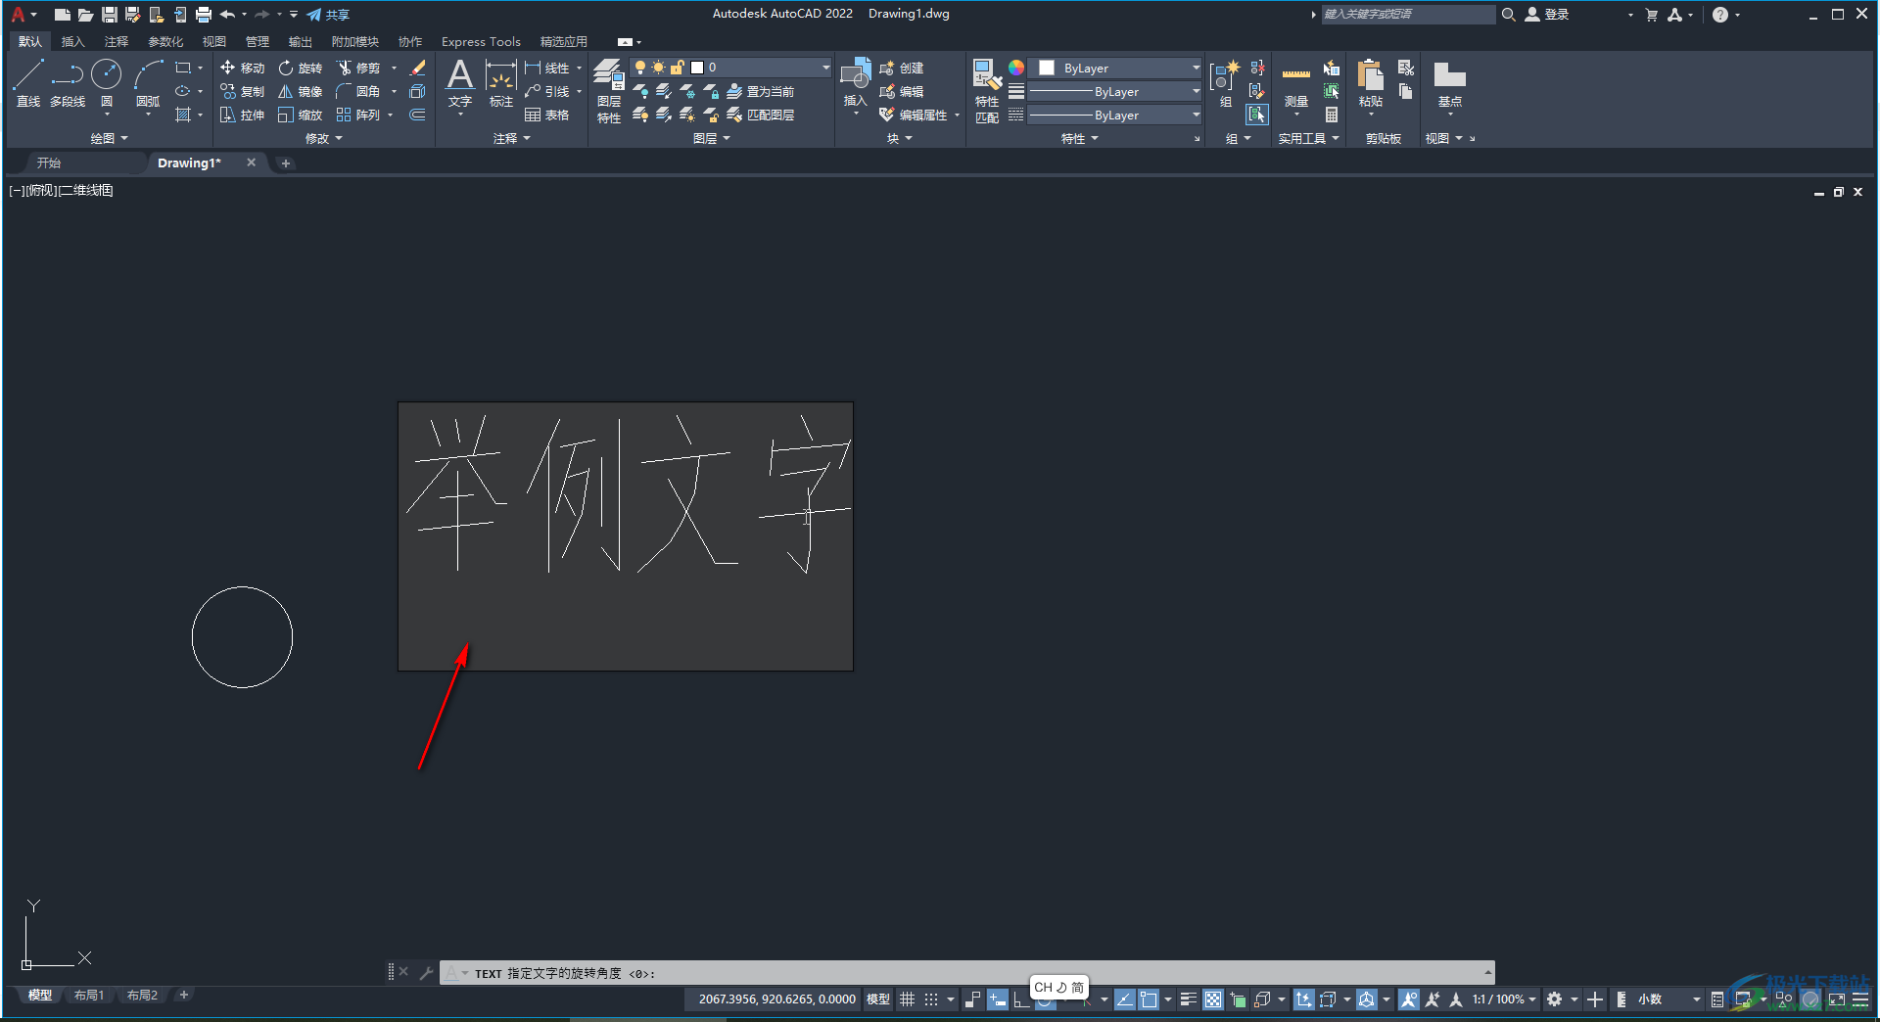Click the 旋转 (Rotate) command

tap(301, 68)
